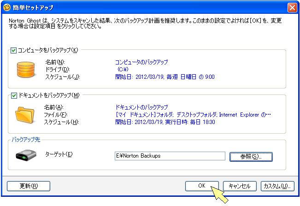
Task: Click the キャンセル button
Action: (240, 186)
